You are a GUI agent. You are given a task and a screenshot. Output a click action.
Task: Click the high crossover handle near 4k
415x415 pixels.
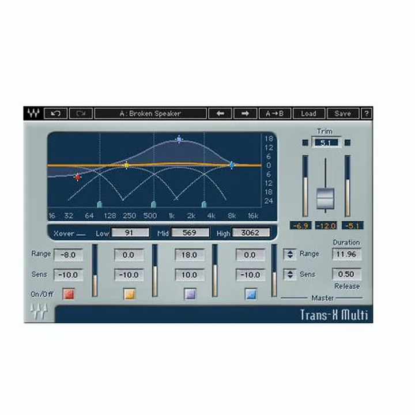click(204, 204)
